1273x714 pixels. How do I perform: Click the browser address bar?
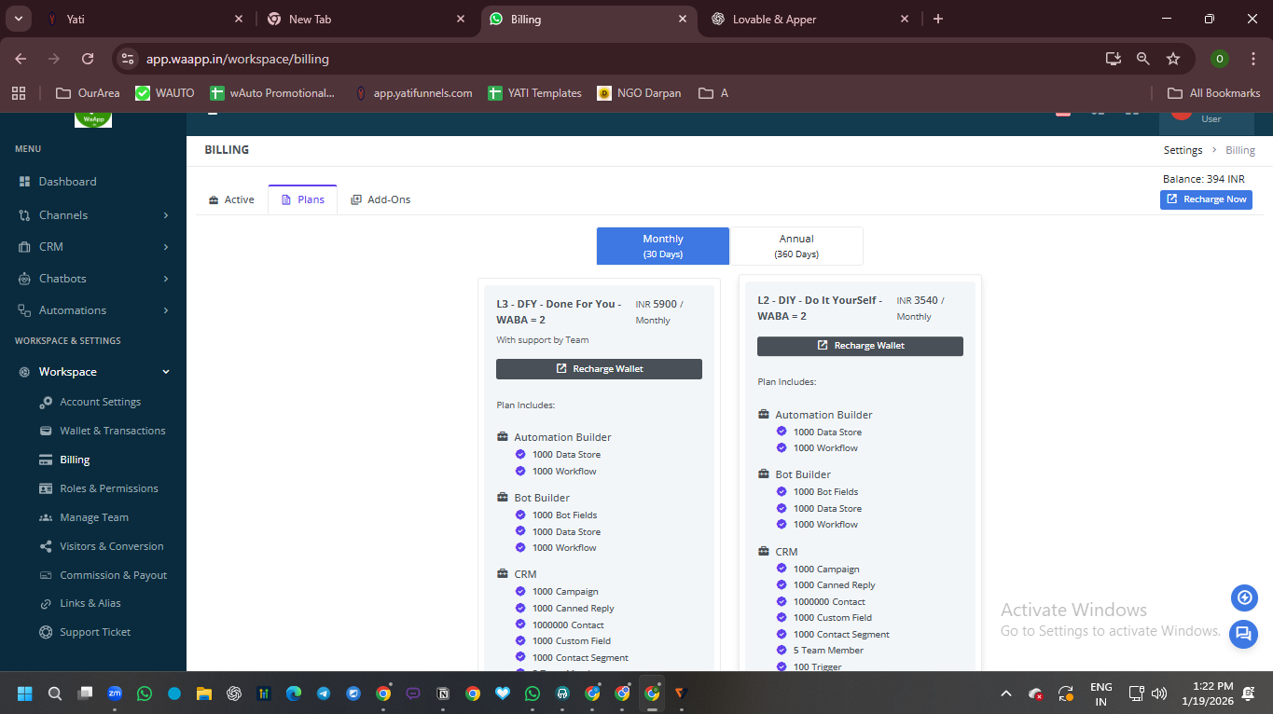pyautogui.click(x=560, y=59)
